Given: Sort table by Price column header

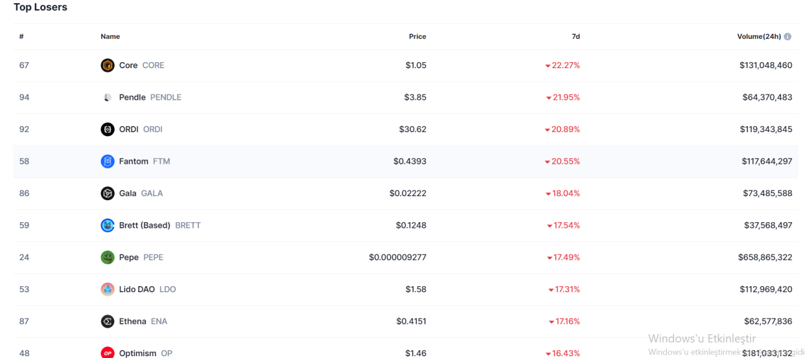Looking at the screenshot, I should (x=417, y=37).
